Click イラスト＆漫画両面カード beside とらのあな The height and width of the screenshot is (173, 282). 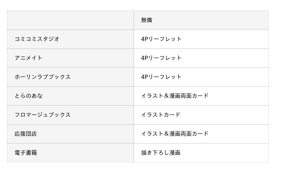coord(175,96)
